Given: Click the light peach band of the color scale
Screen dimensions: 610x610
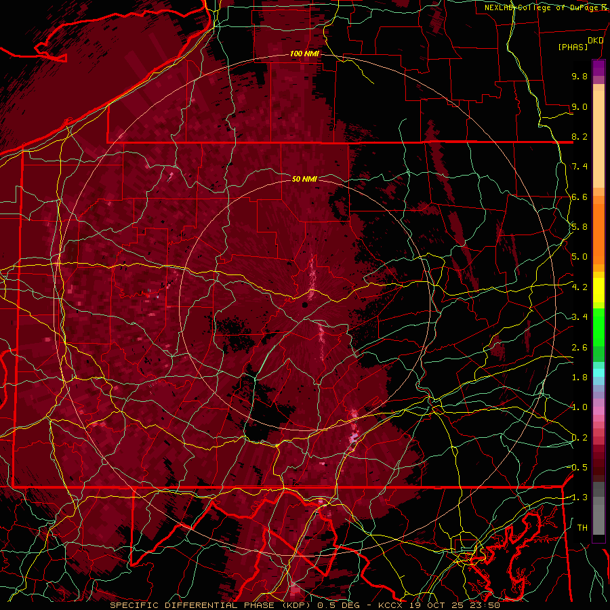Looking at the screenshot, I should [x=598, y=139].
